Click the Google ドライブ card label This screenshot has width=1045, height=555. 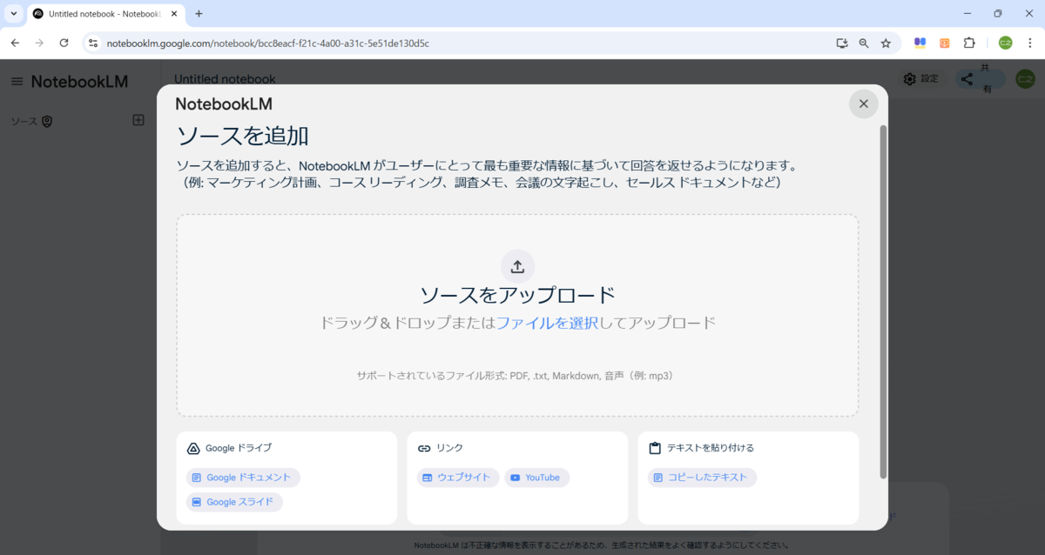(x=239, y=448)
